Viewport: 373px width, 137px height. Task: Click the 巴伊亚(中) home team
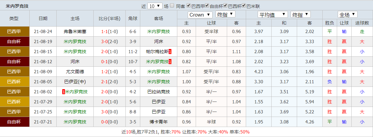[x=75, y=82]
